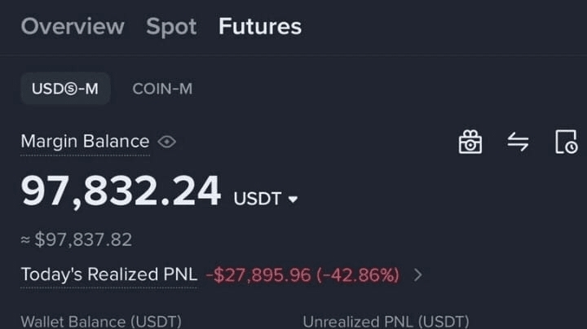Switch to COIN-M futures
This screenshot has width=587, height=329.
(x=162, y=89)
